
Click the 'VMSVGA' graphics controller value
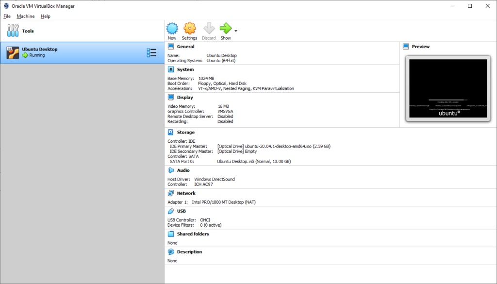coord(225,112)
